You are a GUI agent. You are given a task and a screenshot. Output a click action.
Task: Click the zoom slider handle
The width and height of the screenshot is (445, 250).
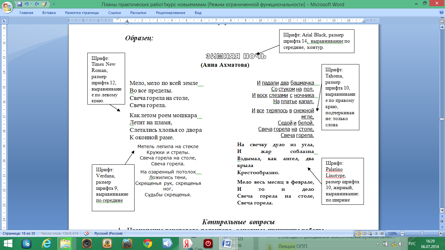[423, 233]
